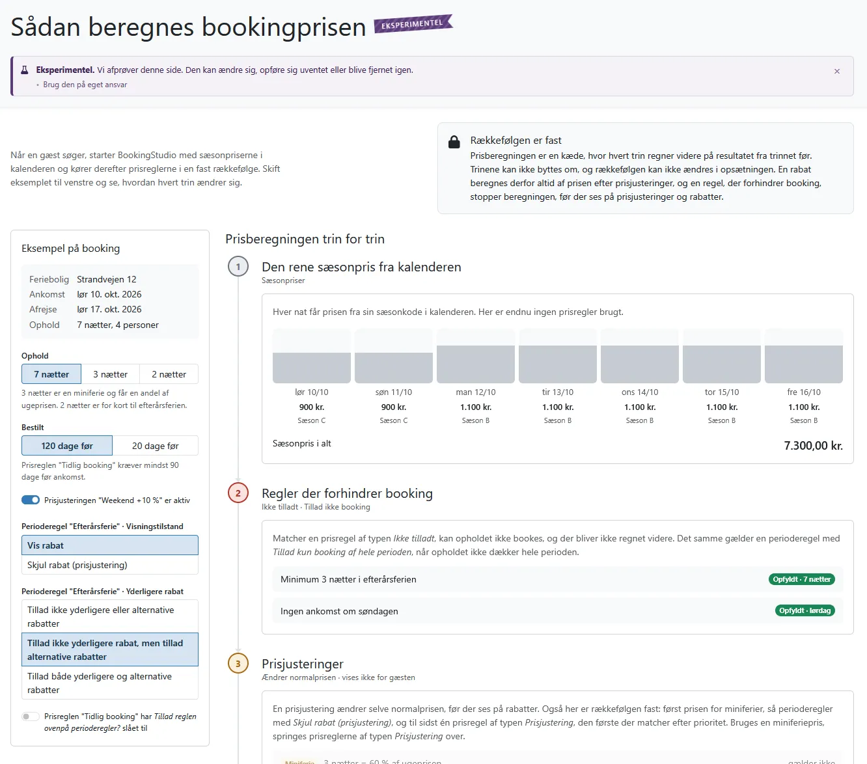The height and width of the screenshot is (764, 867).
Task: Click heading Regler der forhindrer booking
Action: 347,493
